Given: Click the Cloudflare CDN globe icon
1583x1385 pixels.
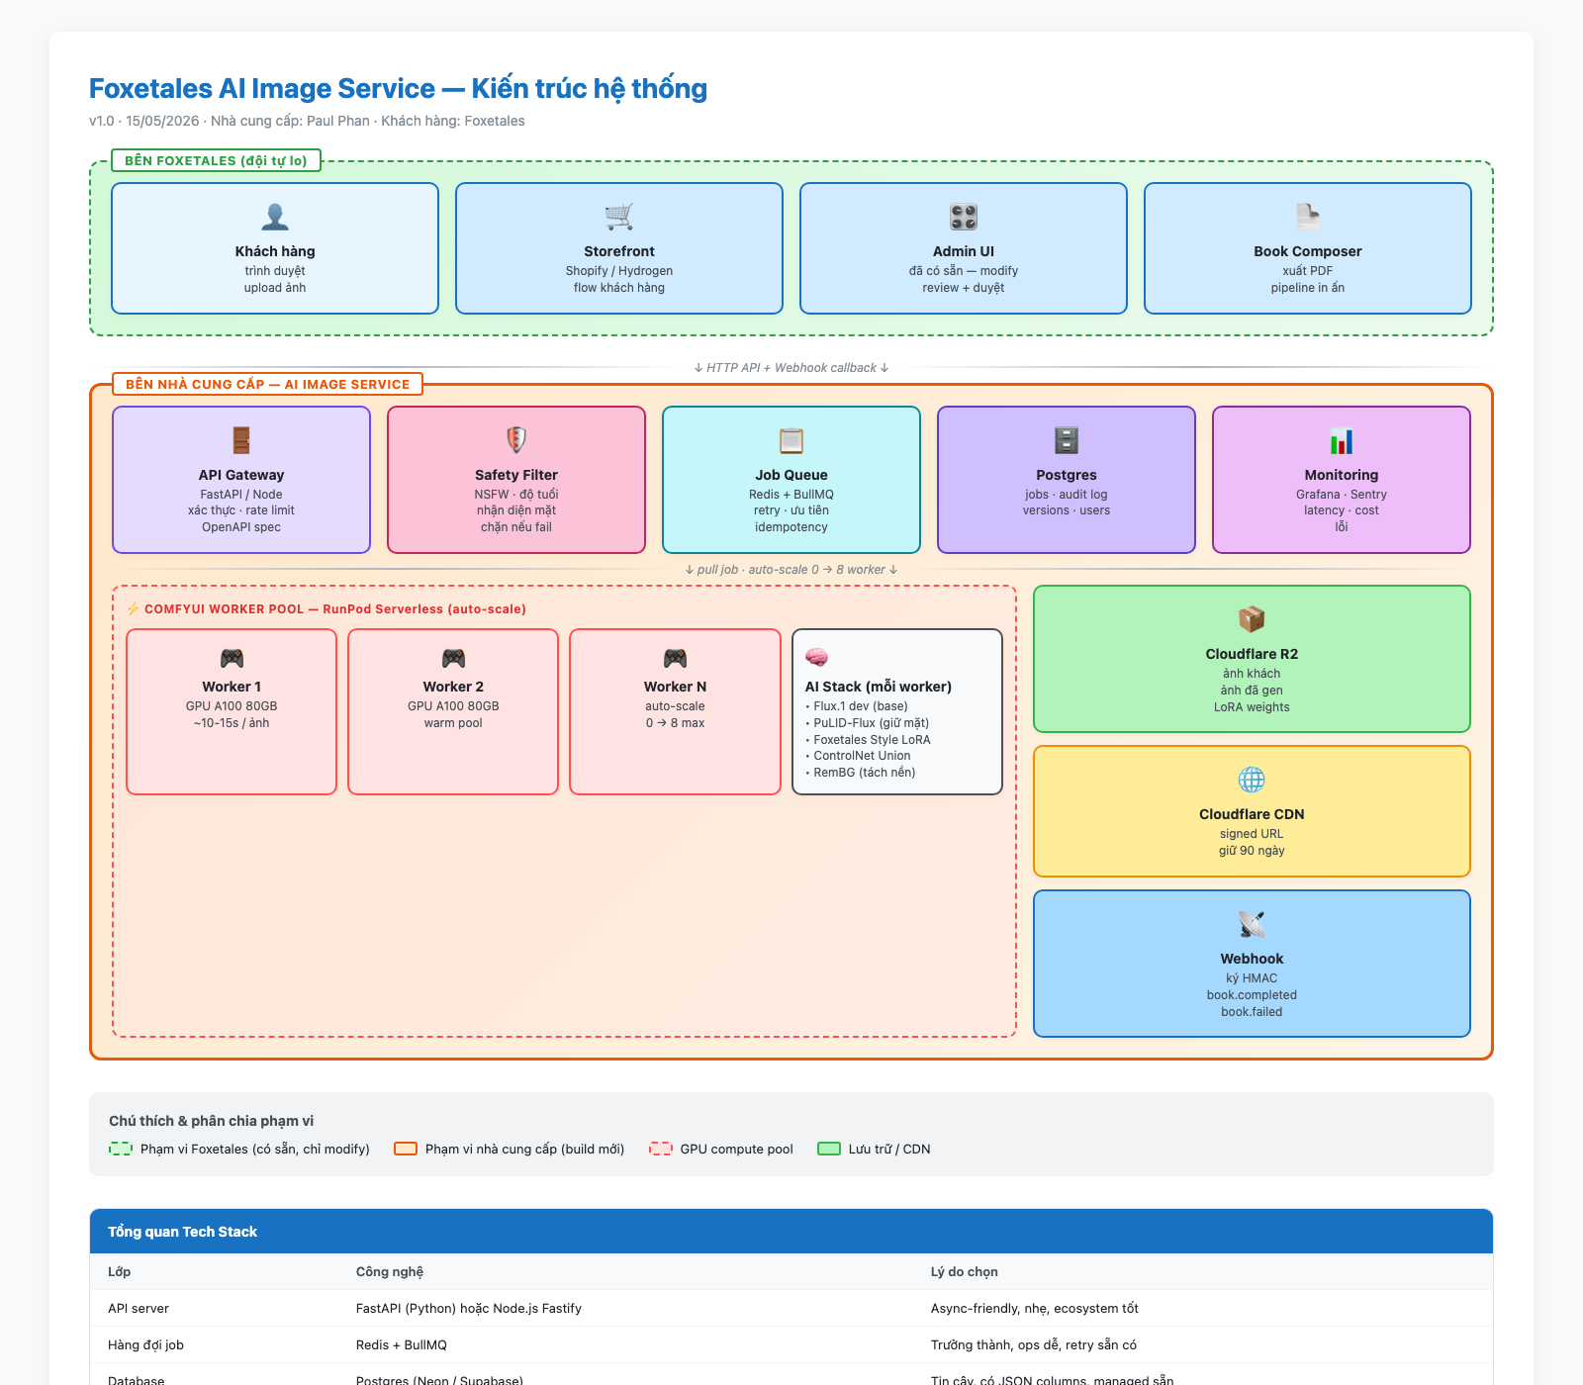Looking at the screenshot, I should (x=1252, y=780).
